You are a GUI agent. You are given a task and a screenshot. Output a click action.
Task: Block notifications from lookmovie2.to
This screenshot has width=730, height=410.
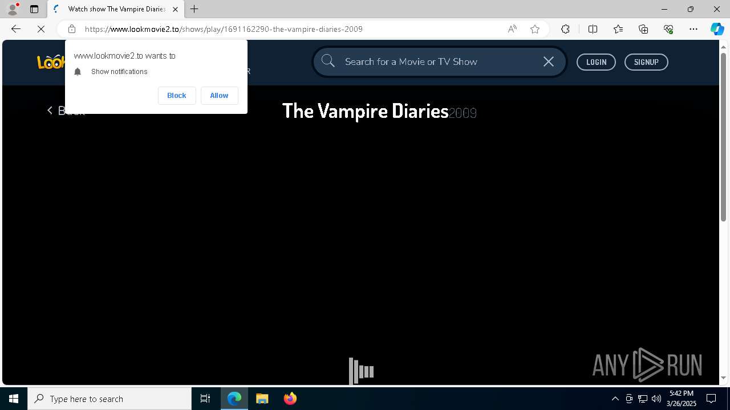(176, 96)
